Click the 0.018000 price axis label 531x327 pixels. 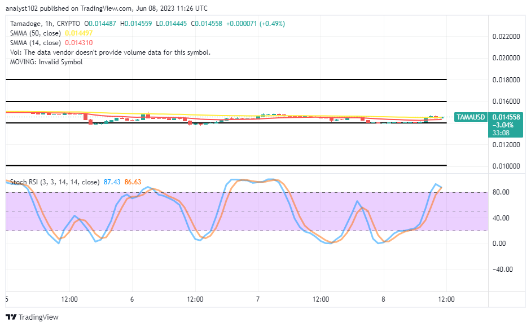coord(506,80)
